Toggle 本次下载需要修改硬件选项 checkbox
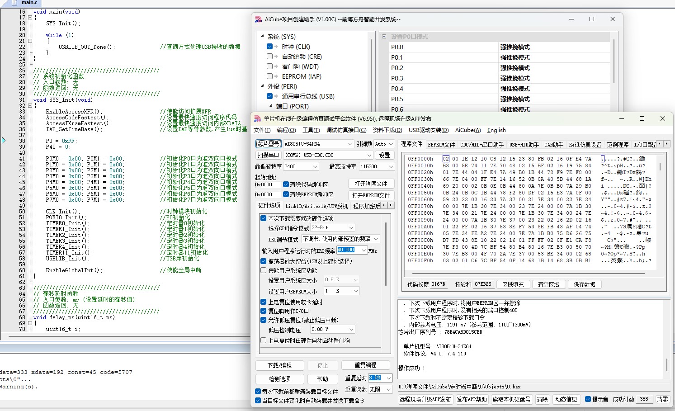The width and height of the screenshot is (675, 411). click(264, 218)
